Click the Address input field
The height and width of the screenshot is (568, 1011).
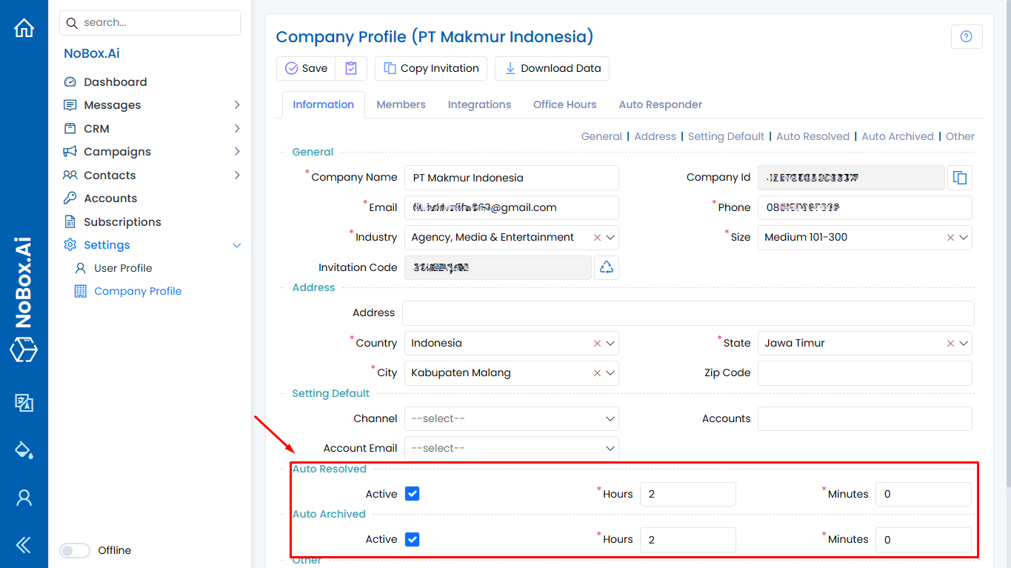pos(687,313)
